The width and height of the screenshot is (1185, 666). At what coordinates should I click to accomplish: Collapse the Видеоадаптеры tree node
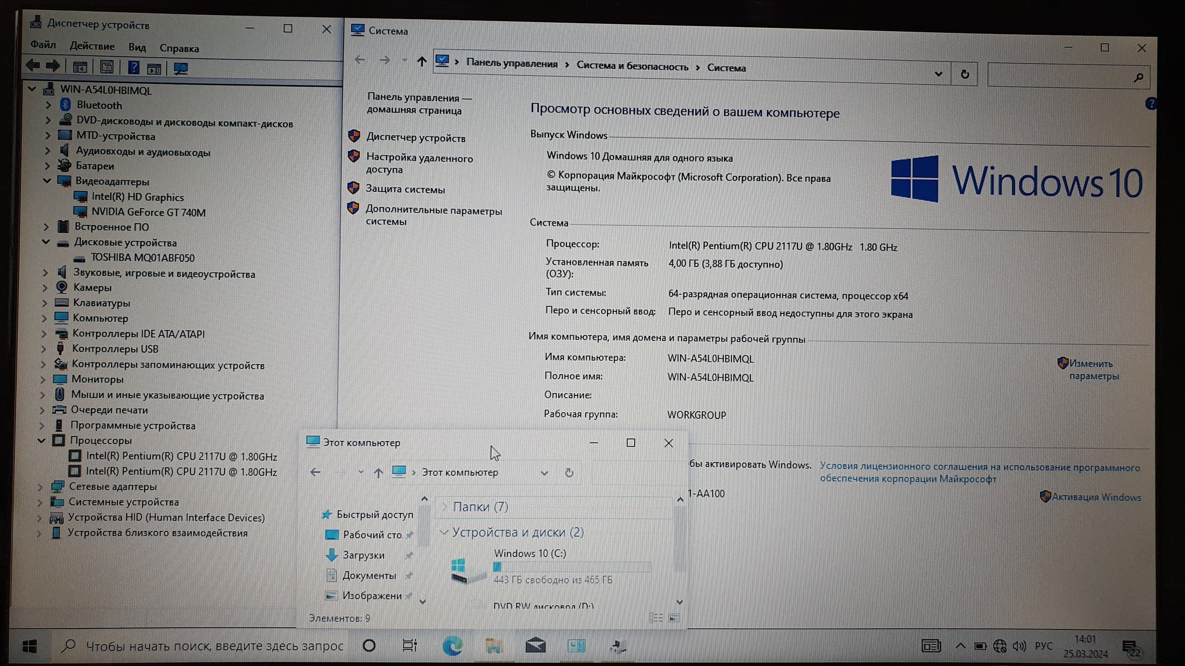tap(47, 180)
